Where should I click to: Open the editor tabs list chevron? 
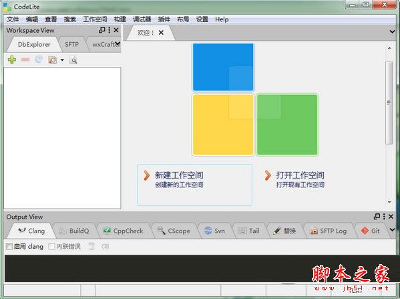392,31
